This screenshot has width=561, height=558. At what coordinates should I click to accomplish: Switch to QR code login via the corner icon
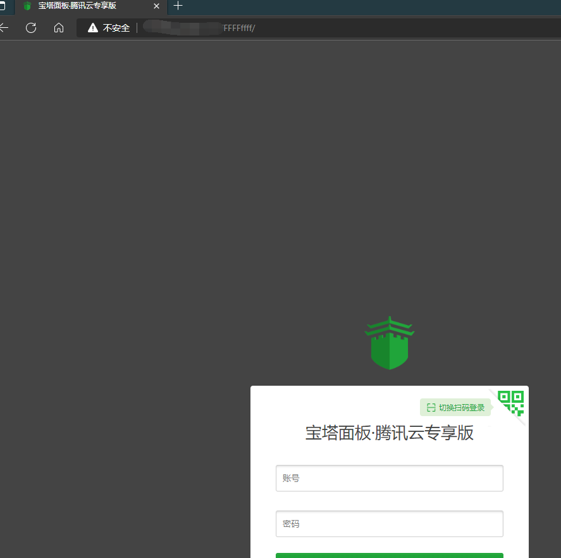511,403
